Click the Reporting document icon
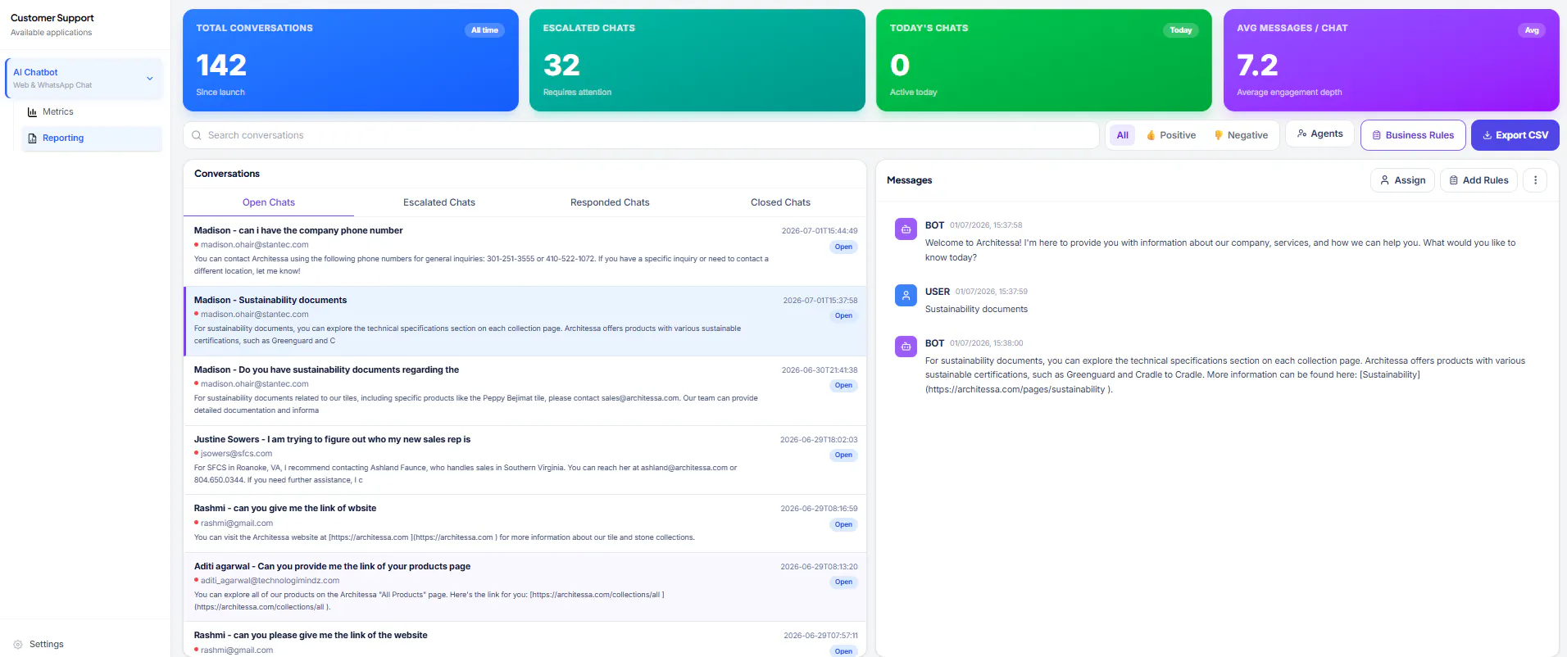The width and height of the screenshot is (1567, 657). coord(32,138)
